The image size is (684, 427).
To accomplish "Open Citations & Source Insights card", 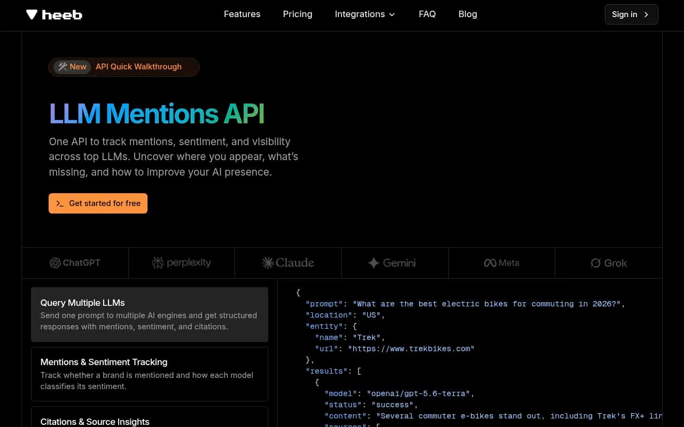I will 150,417.
